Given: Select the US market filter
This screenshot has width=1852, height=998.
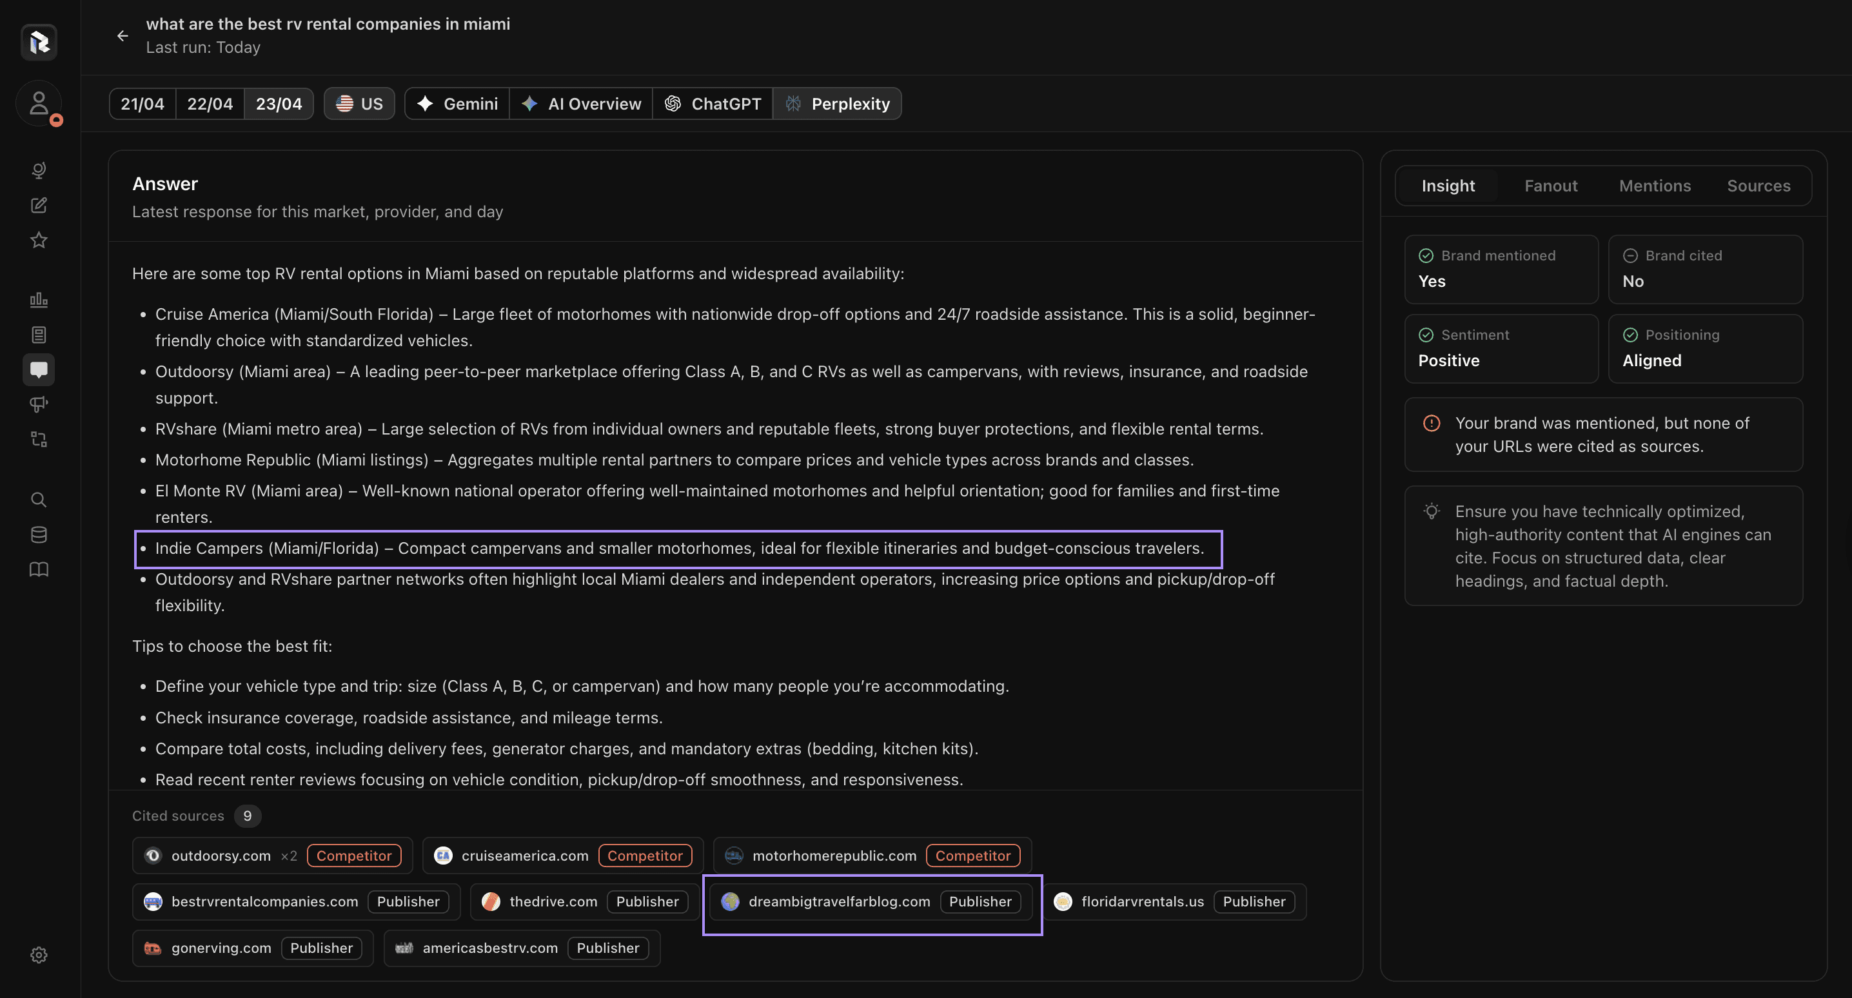Looking at the screenshot, I should click(359, 104).
